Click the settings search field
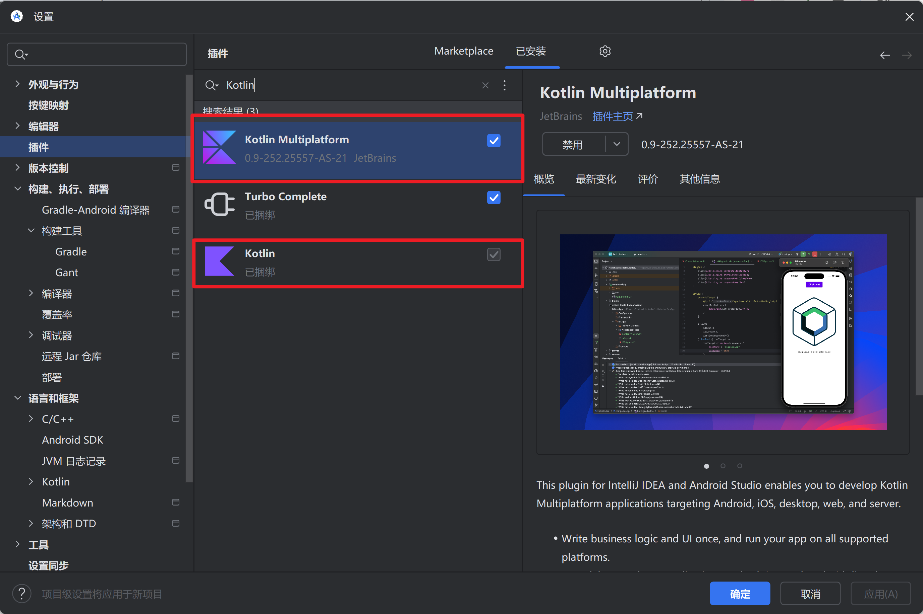923x614 pixels. [102, 55]
